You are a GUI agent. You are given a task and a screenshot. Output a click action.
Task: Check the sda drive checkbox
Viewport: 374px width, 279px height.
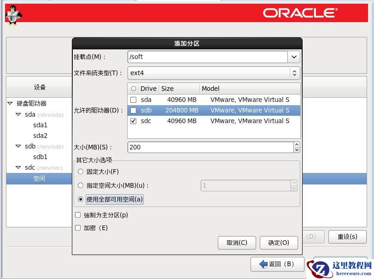click(133, 100)
